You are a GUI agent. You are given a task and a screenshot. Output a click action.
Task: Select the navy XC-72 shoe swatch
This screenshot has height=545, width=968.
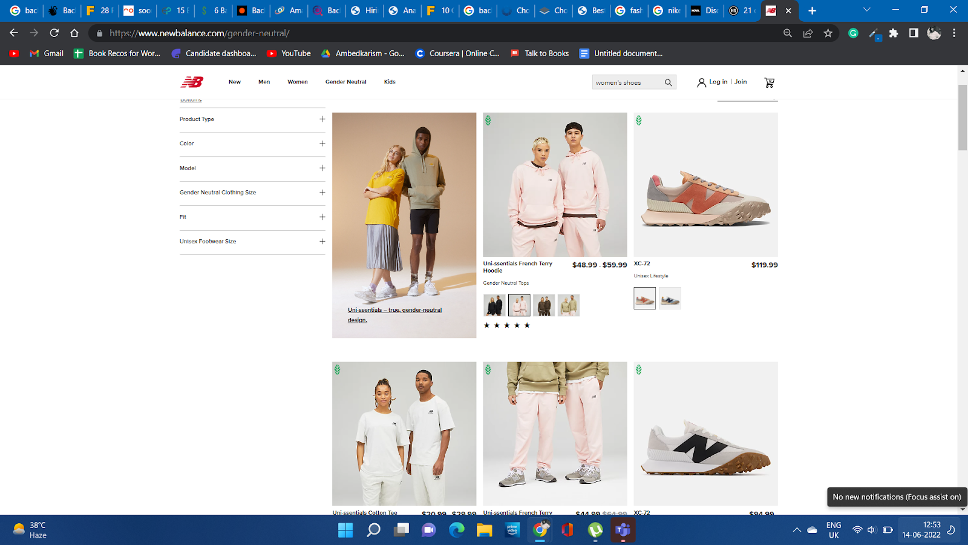(x=670, y=299)
